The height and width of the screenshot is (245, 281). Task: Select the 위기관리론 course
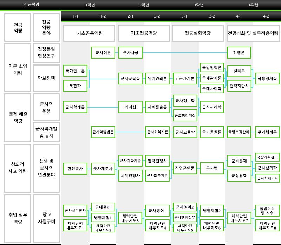pyautogui.click(x=157, y=79)
